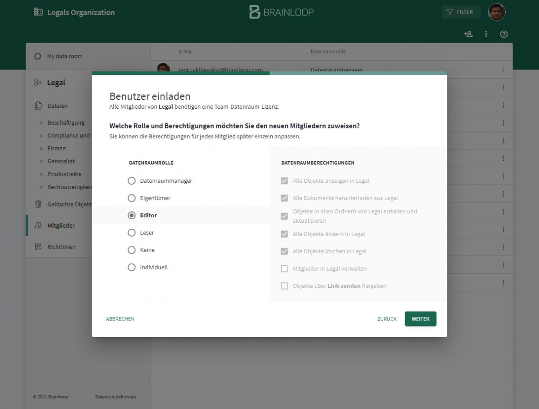Screen dimensions: 539x409
Task: Choose the Leser data room role
Action: pyautogui.click(x=132, y=233)
